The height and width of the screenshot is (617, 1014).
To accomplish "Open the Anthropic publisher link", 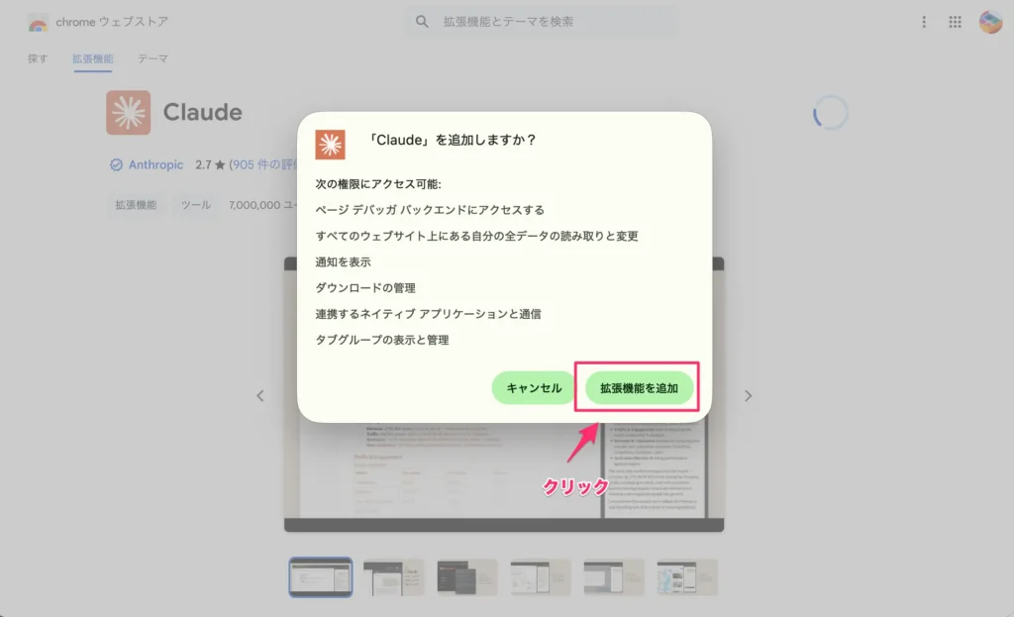I will click(155, 165).
